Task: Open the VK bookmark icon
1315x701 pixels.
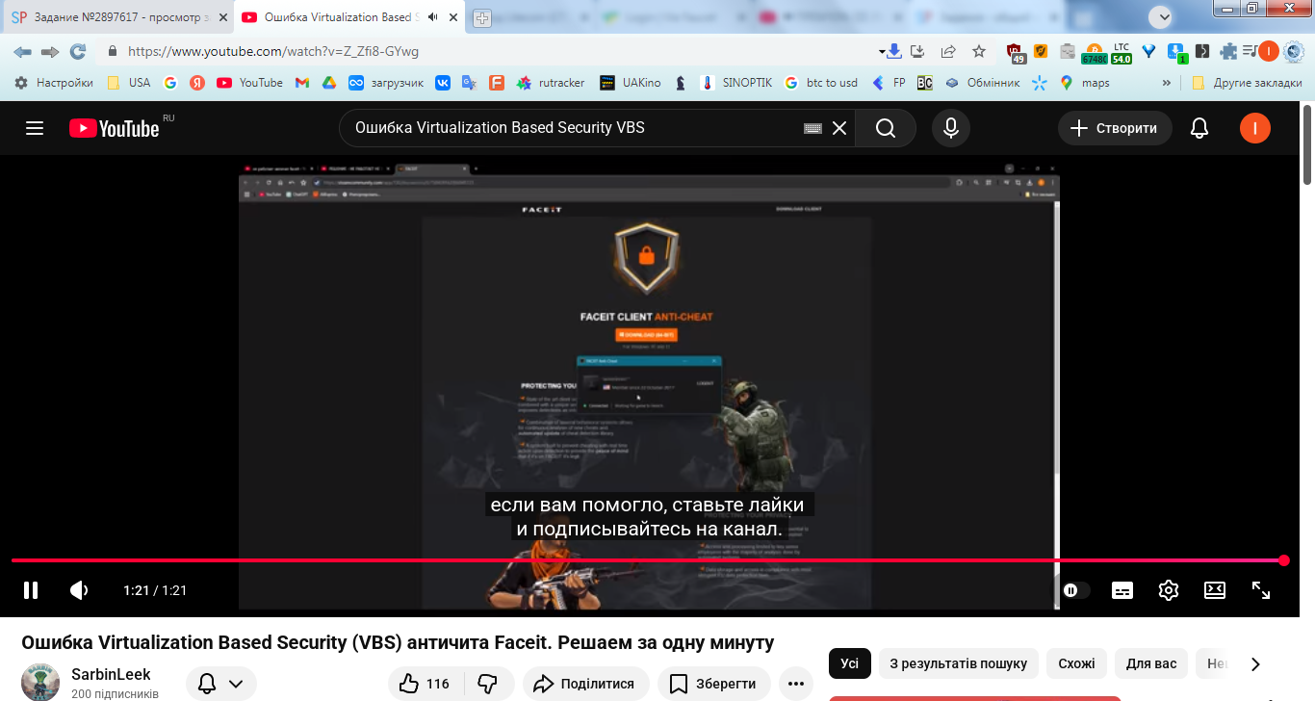Action: point(443,83)
